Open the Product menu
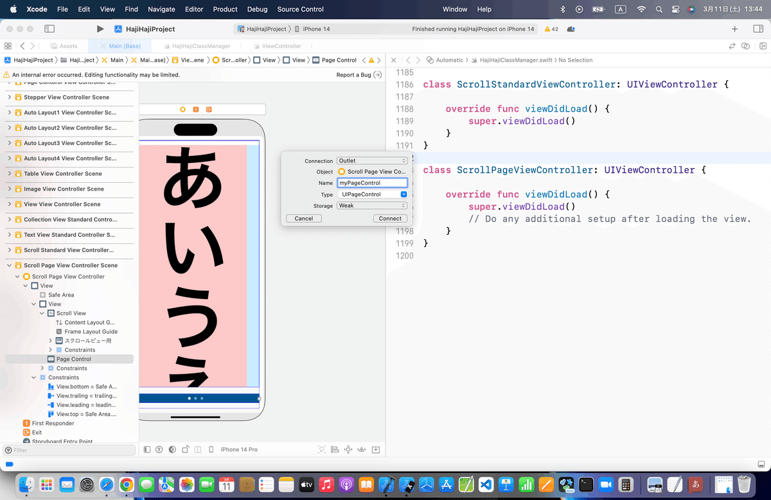 pyautogui.click(x=225, y=9)
